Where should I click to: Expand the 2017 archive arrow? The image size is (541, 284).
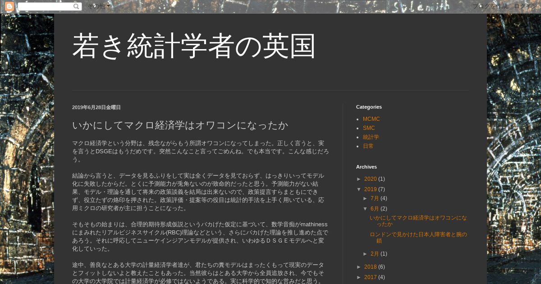click(x=359, y=277)
